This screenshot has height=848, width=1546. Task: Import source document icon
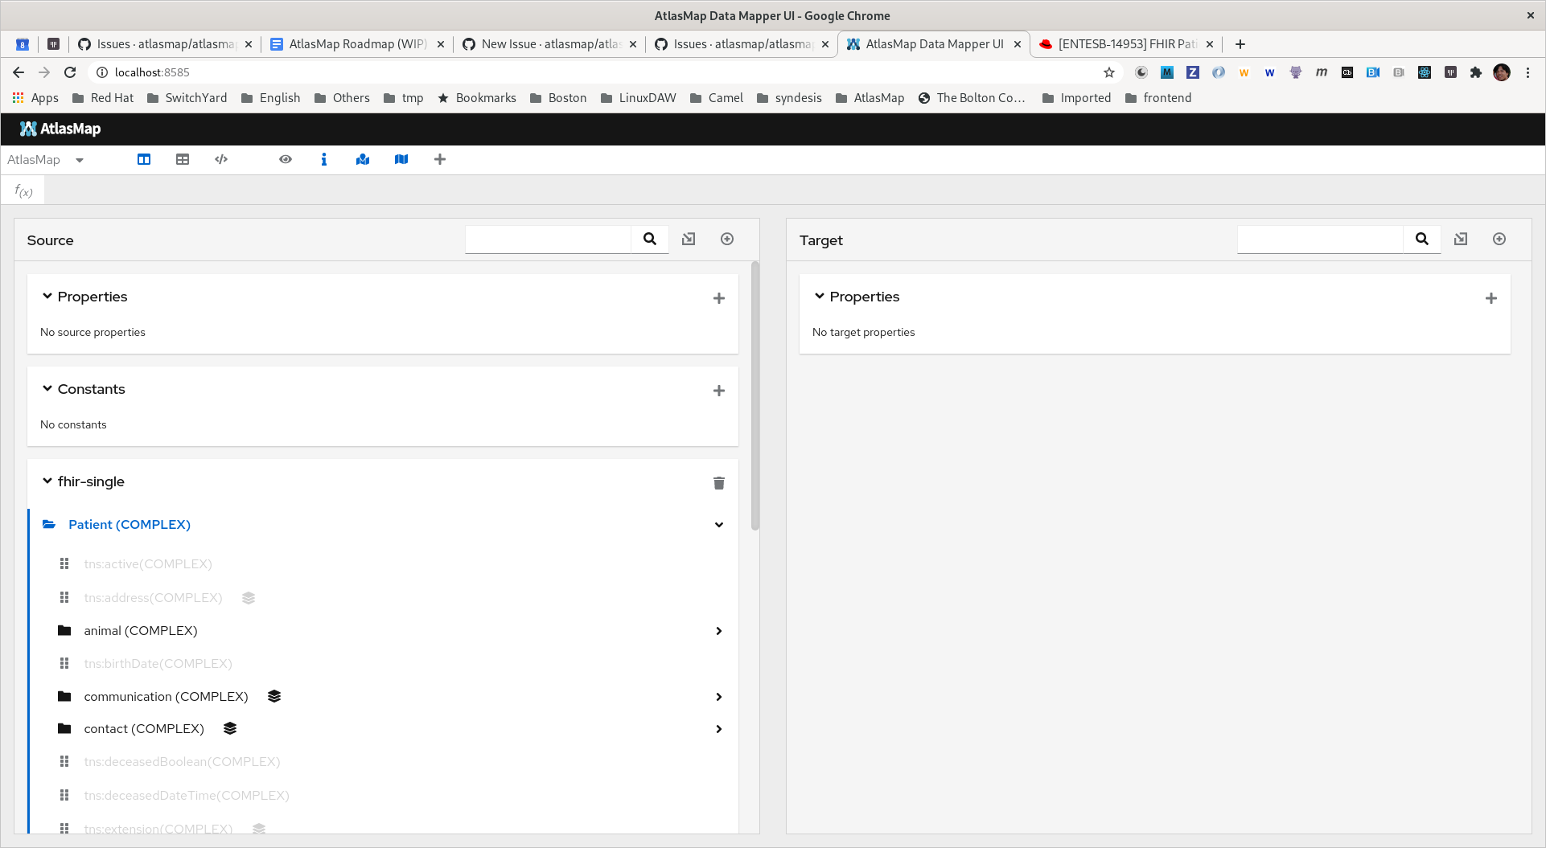(x=689, y=239)
